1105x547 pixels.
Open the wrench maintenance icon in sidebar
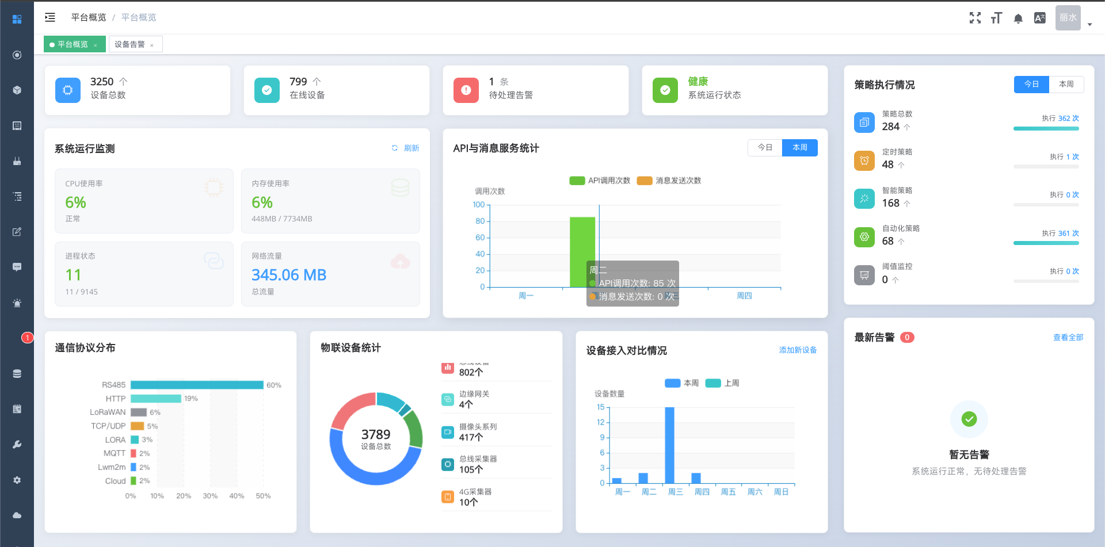(x=17, y=444)
